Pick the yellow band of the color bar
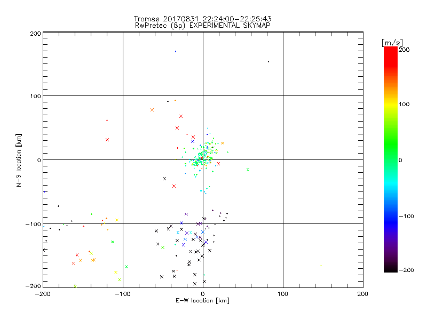 click(x=391, y=104)
